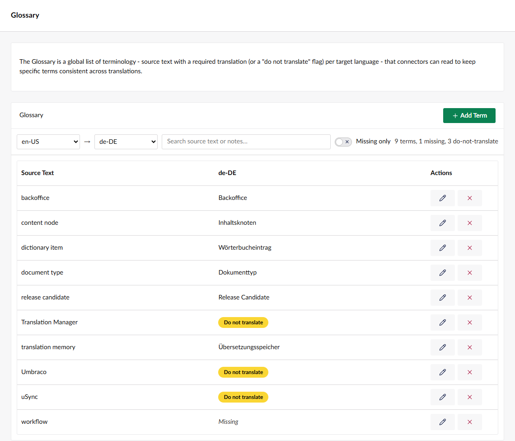Delete the Translation Manager term
515x441 pixels.
coord(470,322)
